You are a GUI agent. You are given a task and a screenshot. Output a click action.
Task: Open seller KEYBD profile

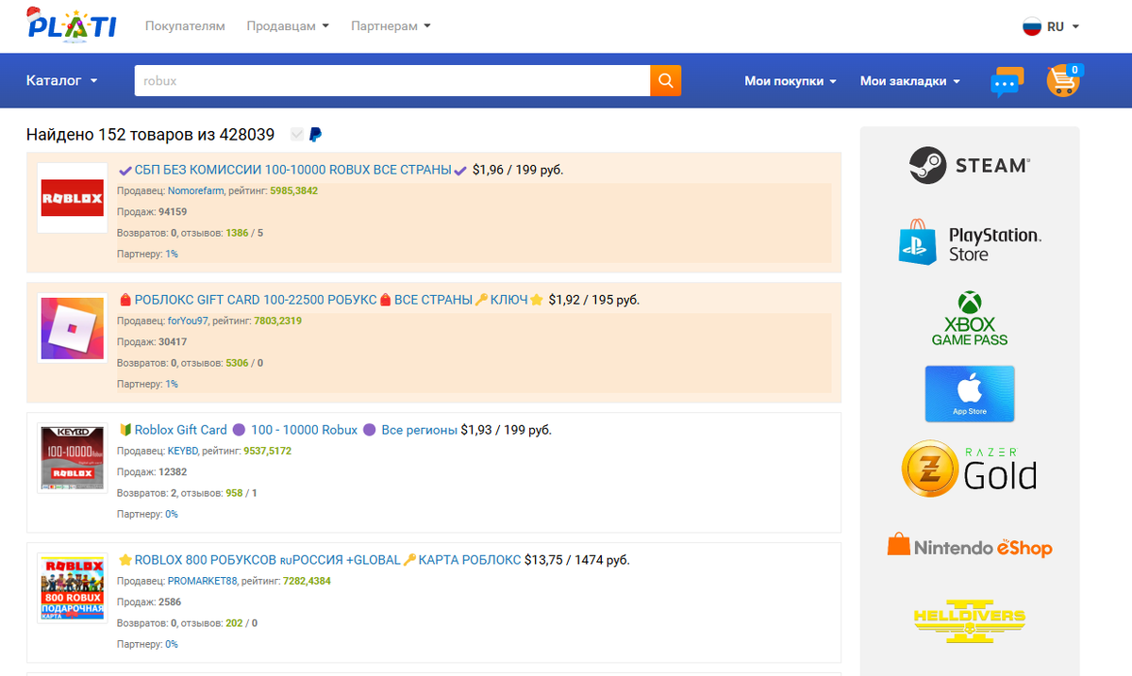(183, 451)
